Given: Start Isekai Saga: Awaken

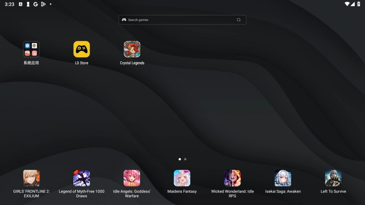Looking at the screenshot, I should point(283,178).
